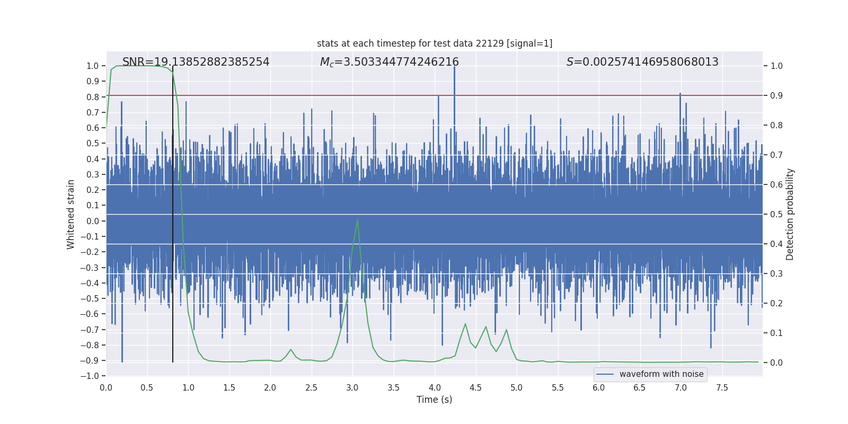This screenshot has height=424, width=848.
Task: Click the 5.0 tick label on time axis
Action: click(516, 388)
